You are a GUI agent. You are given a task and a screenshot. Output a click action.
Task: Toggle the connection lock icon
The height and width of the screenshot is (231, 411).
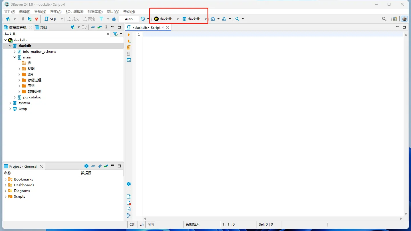click(x=114, y=19)
